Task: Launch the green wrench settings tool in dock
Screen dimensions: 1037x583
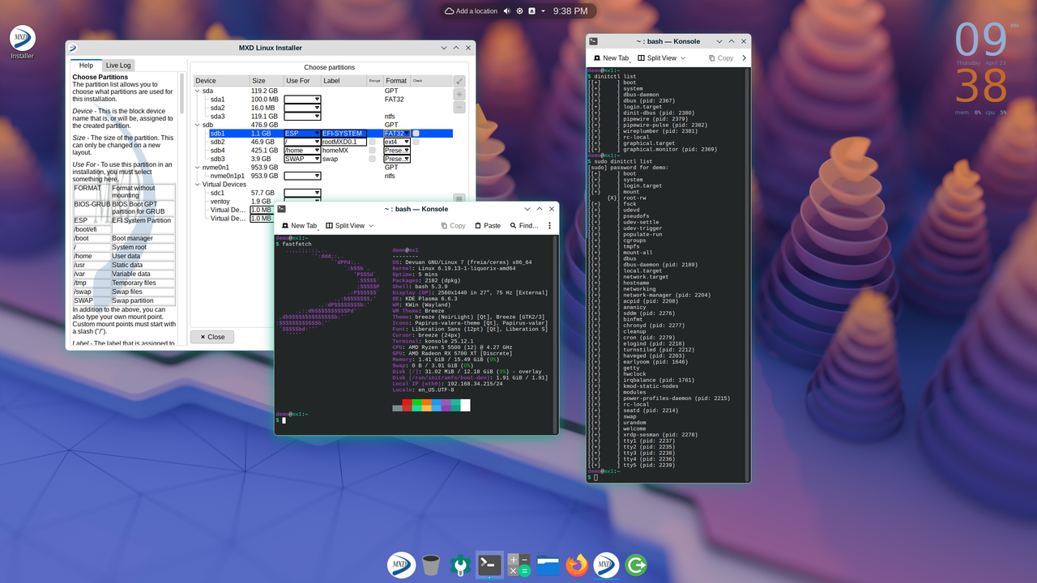Action: click(x=460, y=564)
